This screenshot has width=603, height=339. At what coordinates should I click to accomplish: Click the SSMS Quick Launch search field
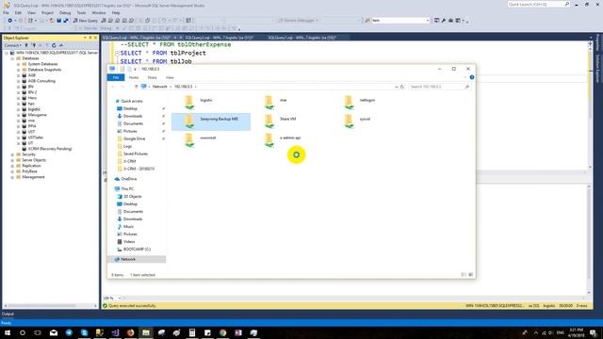point(538,4)
